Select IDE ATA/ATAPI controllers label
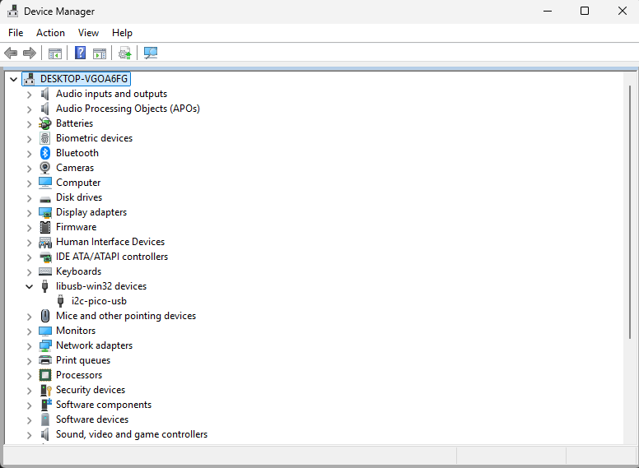 112,257
